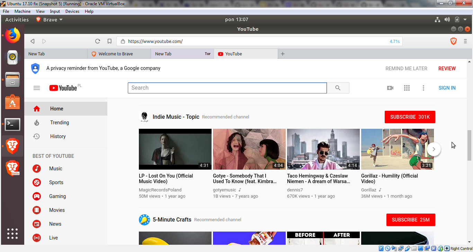The width and height of the screenshot is (473, 252).
Task: Open Gotye Somebody That I Used thumbnail
Action: 249,149
